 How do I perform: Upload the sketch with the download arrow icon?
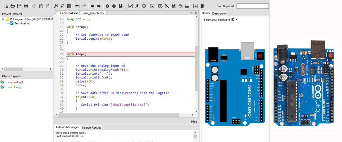click(137, 6)
